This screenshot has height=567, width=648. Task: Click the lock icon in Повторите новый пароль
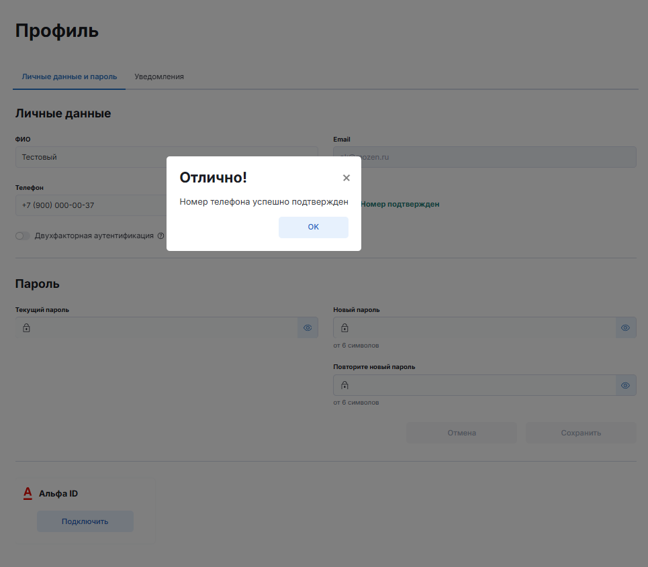344,385
